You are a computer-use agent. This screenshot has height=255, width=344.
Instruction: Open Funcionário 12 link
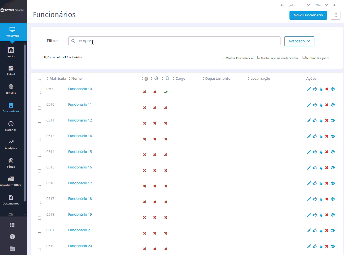[x=80, y=120]
